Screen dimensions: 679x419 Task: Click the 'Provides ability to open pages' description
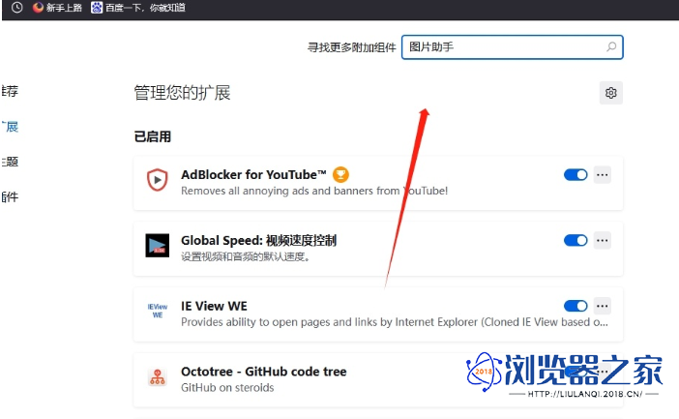395,322
